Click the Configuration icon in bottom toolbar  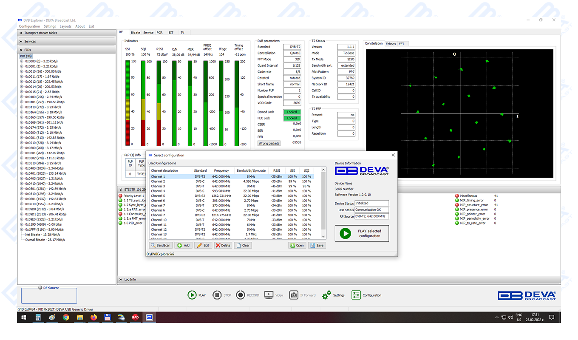[x=356, y=295]
